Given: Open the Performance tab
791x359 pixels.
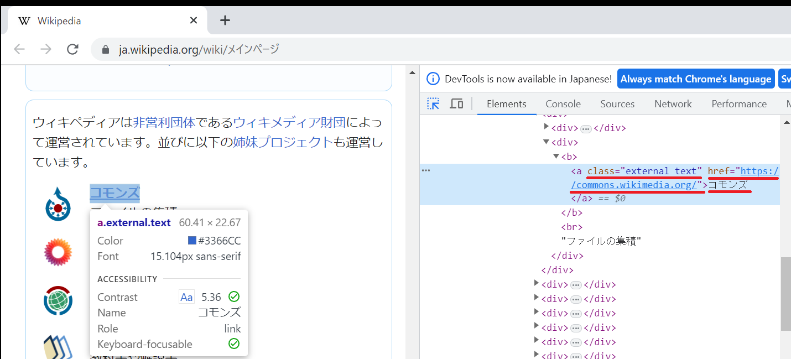Looking at the screenshot, I should click(x=739, y=103).
